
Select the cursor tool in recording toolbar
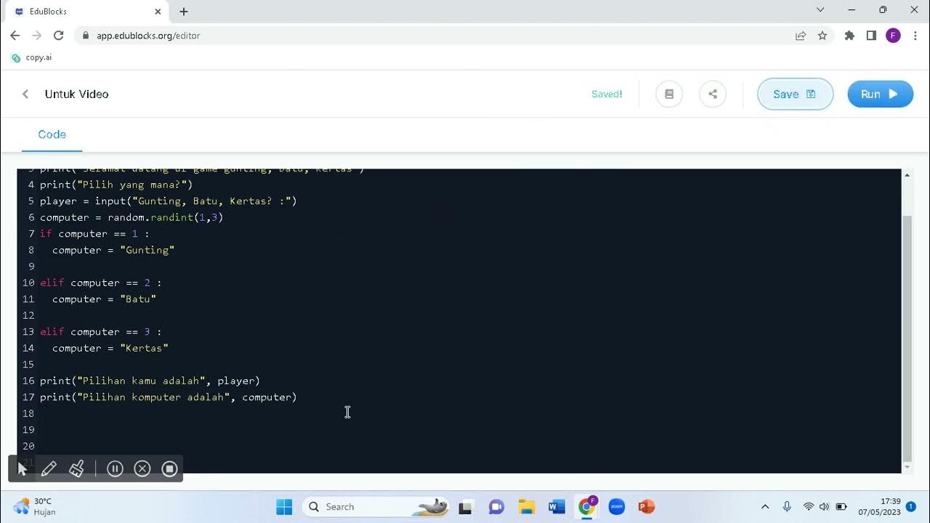coord(22,469)
